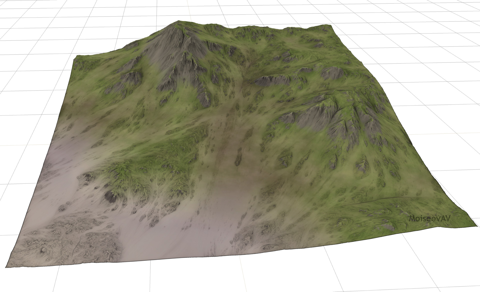The height and width of the screenshot is (292, 480).
Task: Click the terrain's upper-left back corner
Action: tap(76, 56)
